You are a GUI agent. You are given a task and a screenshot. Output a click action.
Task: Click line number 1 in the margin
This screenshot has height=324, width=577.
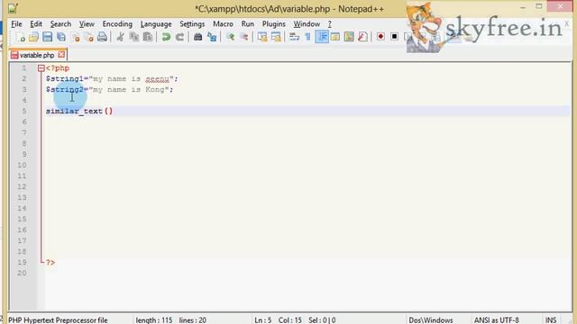click(x=24, y=68)
